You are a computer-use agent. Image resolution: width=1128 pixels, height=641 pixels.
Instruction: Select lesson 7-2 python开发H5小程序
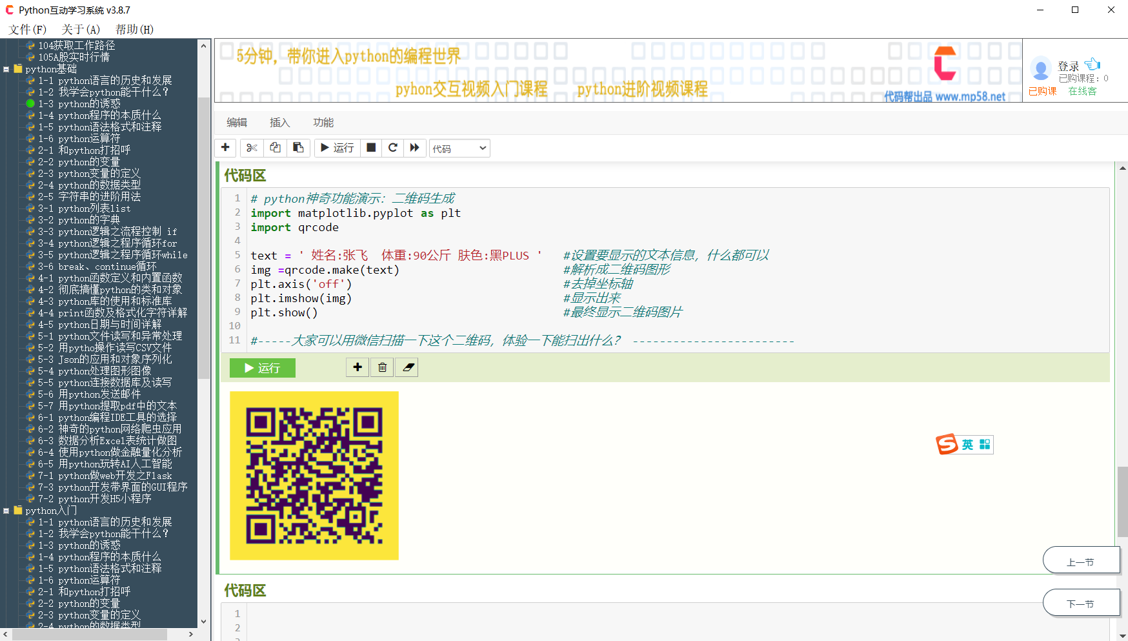[x=94, y=498]
